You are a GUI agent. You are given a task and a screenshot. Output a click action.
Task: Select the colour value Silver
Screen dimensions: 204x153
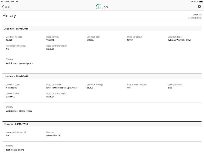(x=130, y=40)
